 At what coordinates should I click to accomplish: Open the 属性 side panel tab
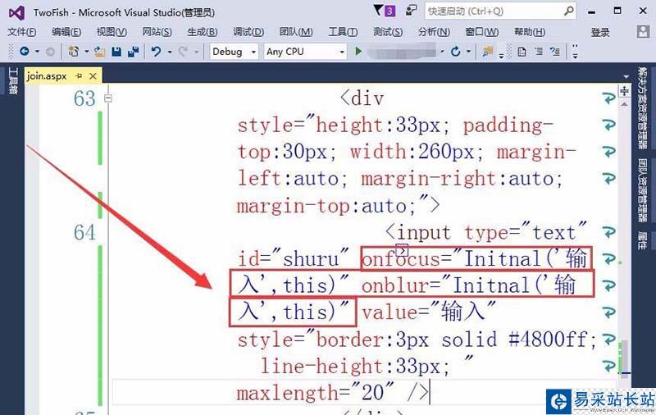click(x=643, y=240)
